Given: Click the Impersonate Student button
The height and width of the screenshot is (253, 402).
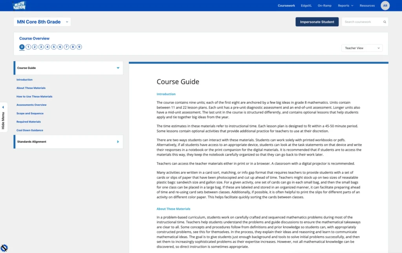Looking at the screenshot, I should 317,22.
